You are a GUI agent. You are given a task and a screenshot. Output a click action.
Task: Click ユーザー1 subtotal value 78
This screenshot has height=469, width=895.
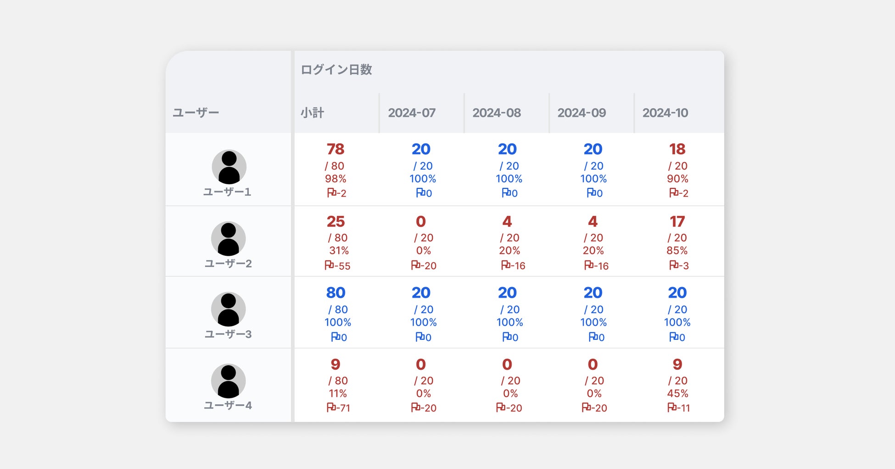(x=336, y=149)
